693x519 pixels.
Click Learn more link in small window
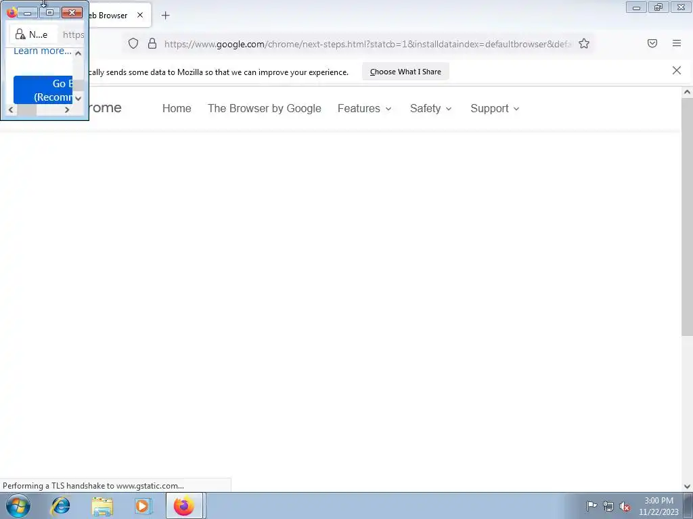tap(43, 51)
